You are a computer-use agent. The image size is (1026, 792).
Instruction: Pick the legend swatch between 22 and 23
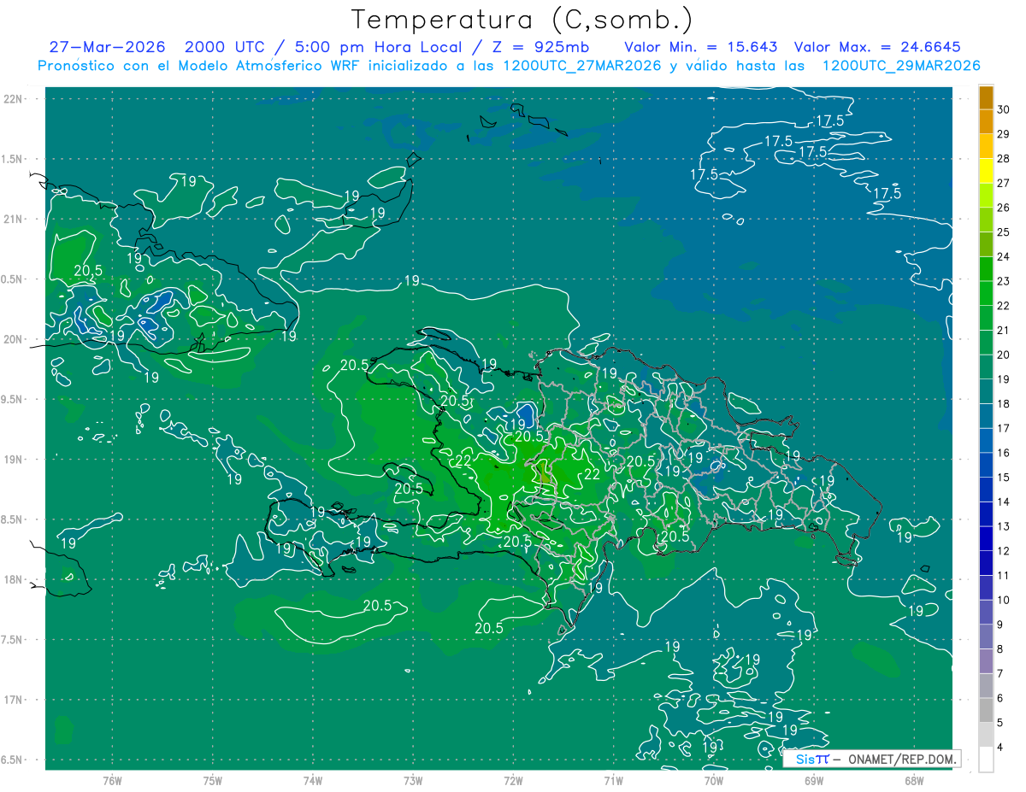(x=986, y=294)
